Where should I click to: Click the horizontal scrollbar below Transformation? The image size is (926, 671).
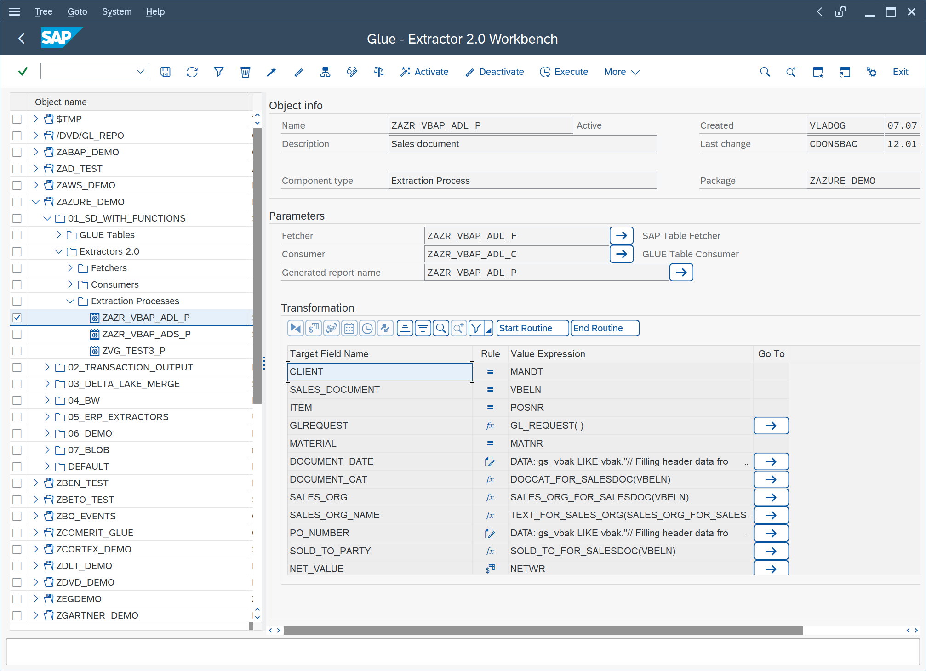[x=543, y=631]
